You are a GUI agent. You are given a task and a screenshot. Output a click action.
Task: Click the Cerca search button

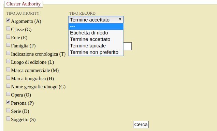pos(141,125)
